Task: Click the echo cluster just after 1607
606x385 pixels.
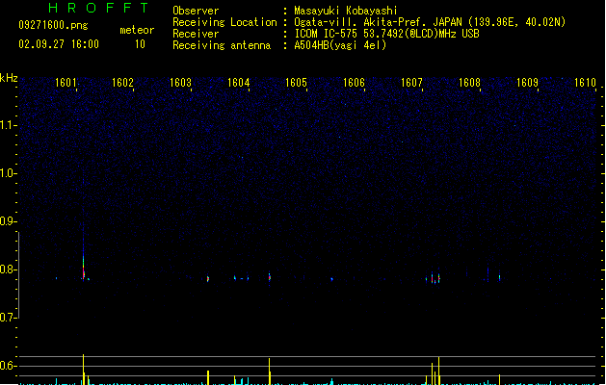Action: click(433, 278)
